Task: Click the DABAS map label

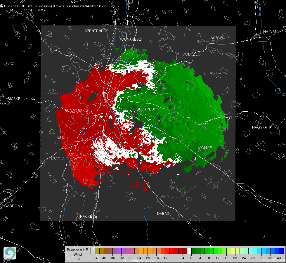Action: 163,213
